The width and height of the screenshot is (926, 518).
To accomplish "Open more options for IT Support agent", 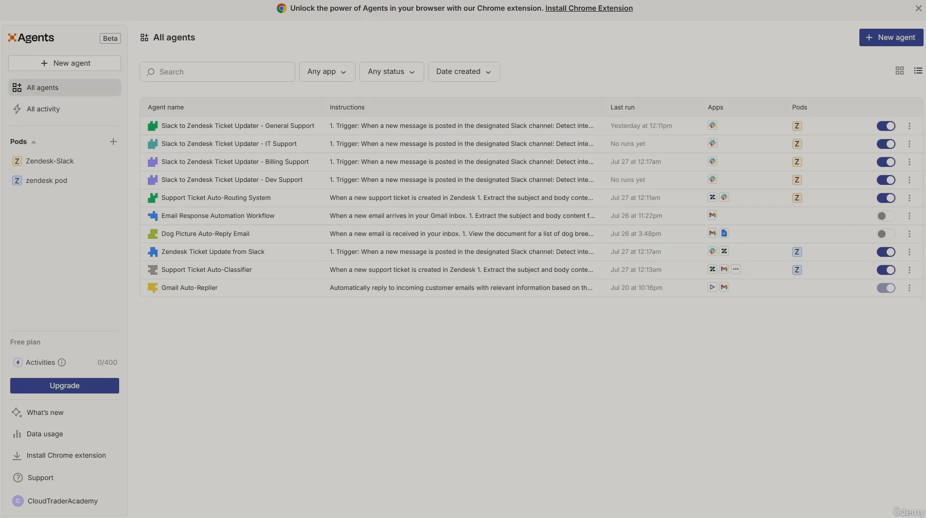I will pos(909,144).
